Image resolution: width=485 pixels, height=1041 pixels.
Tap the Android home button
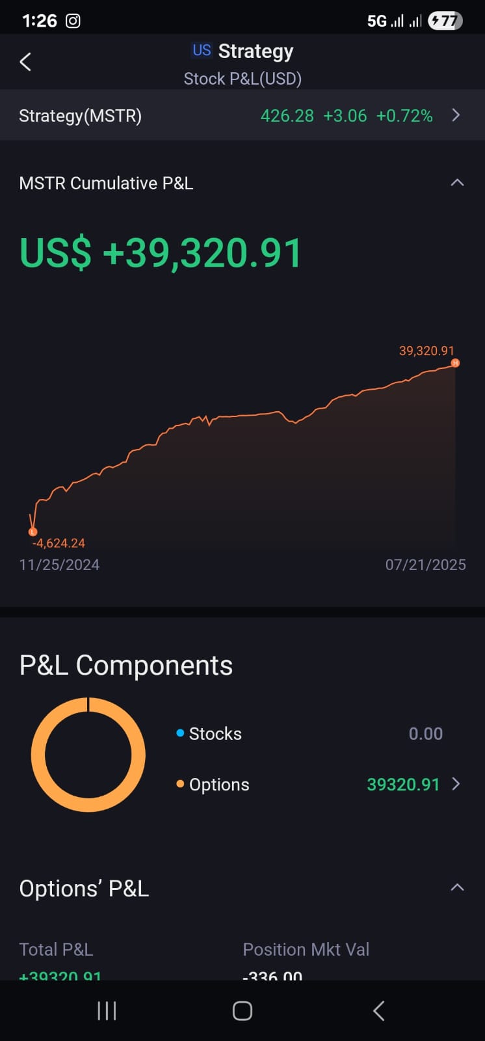[x=242, y=1010]
